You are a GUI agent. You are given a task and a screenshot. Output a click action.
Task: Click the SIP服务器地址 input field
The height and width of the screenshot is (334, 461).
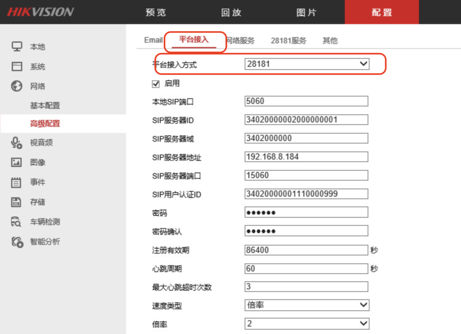click(x=306, y=157)
